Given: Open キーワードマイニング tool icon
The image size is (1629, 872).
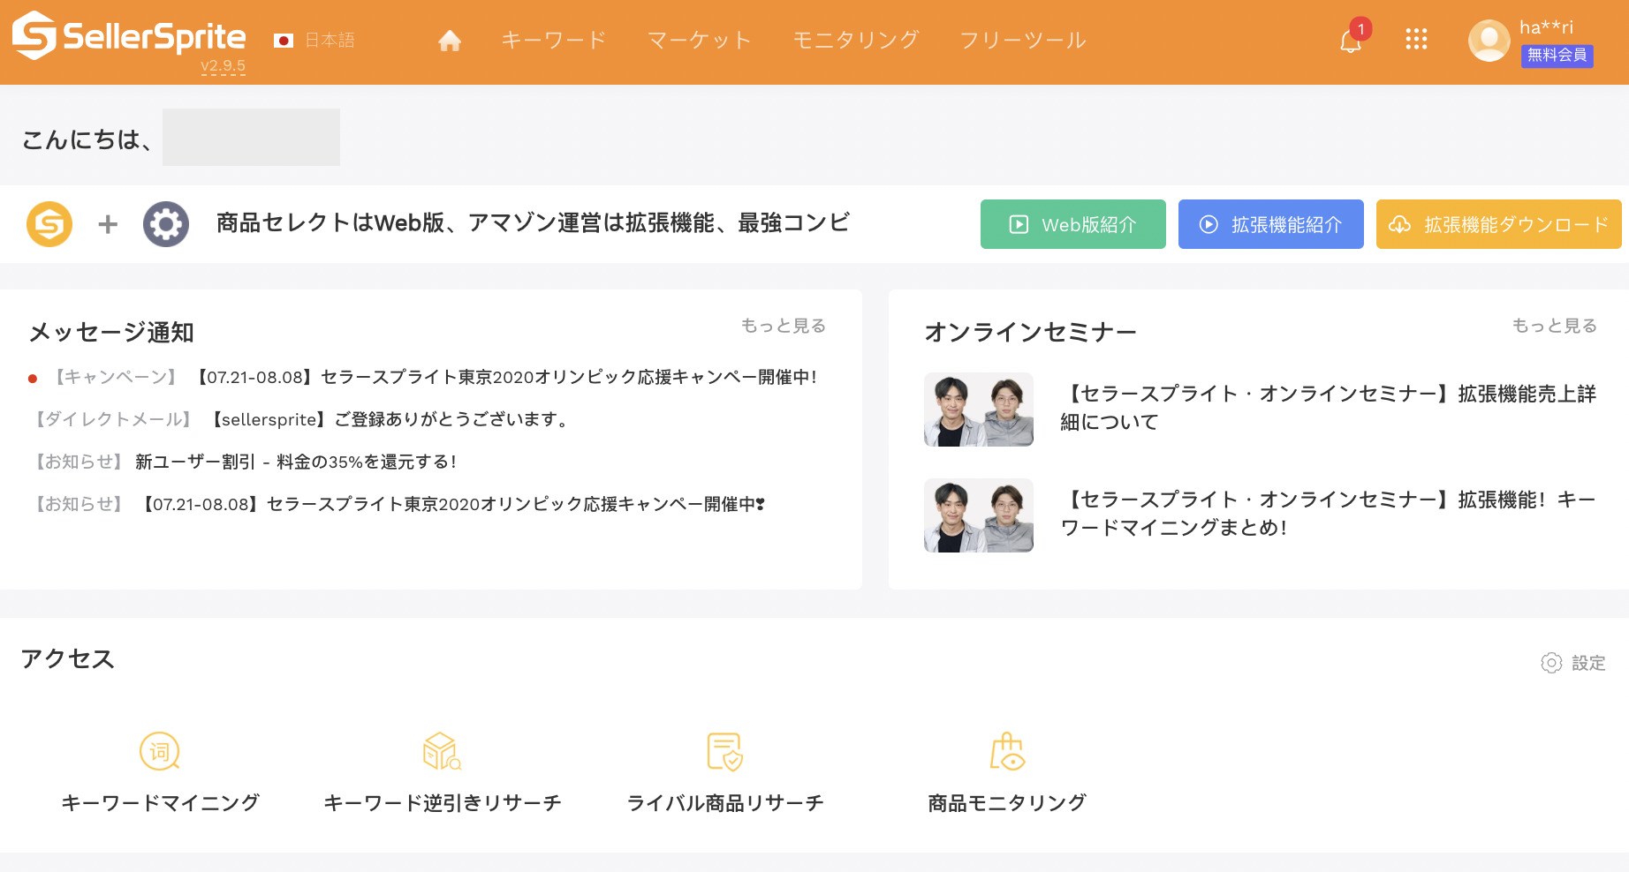Looking at the screenshot, I should (160, 752).
